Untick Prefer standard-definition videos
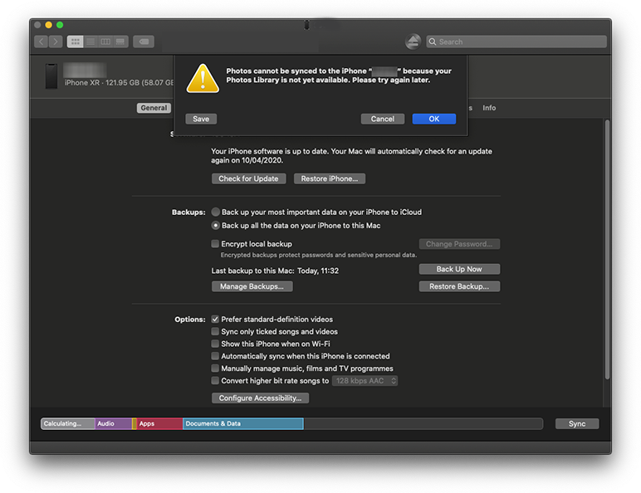The height and width of the screenshot is (493, 641). 215,319
